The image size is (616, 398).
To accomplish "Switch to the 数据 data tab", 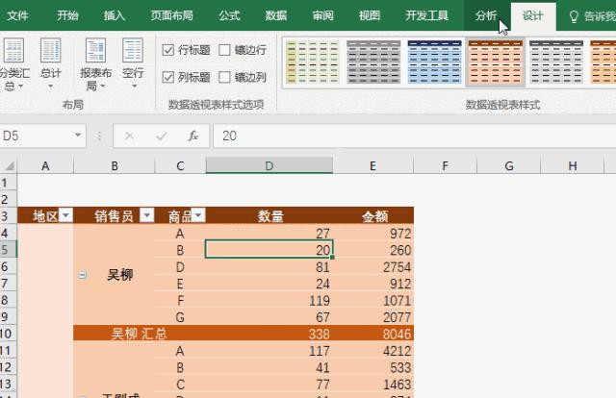I will coord(276,15).
